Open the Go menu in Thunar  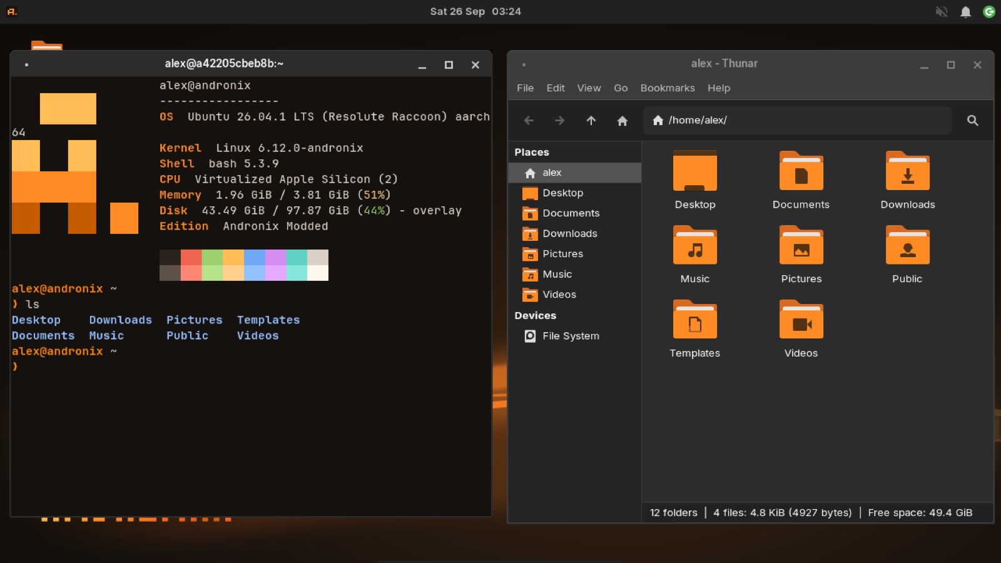(x=621, y=88)
